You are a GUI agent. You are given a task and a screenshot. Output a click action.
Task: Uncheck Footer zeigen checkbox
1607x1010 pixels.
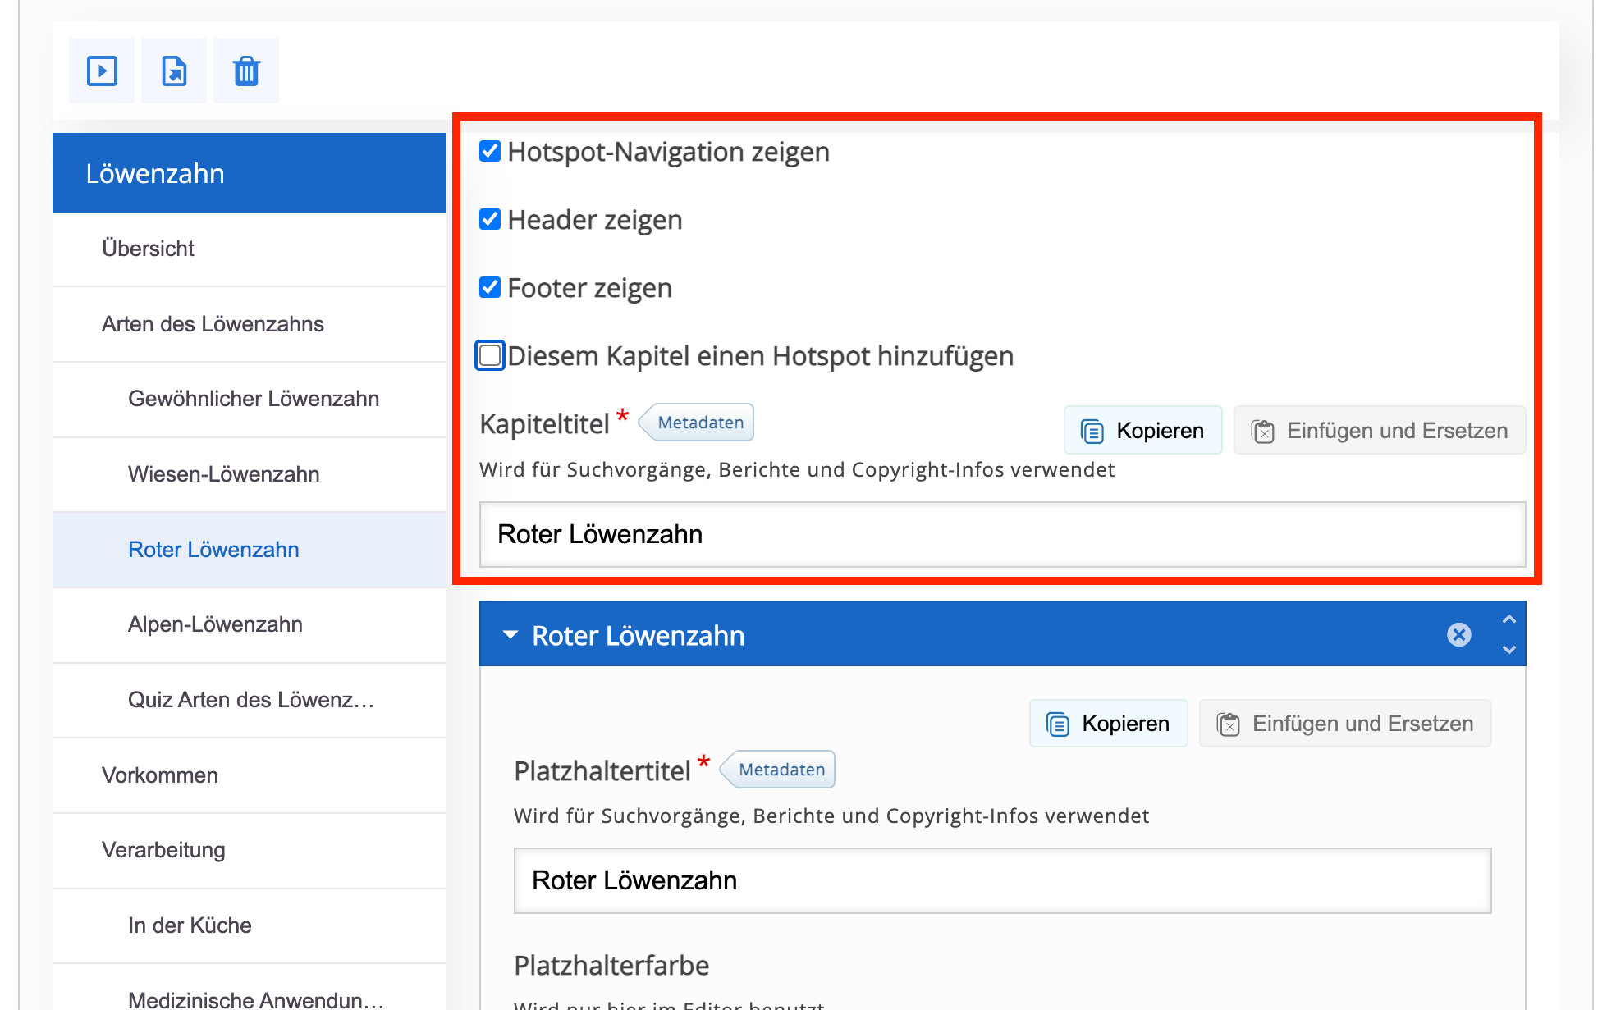[x=490, y=287]
